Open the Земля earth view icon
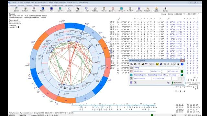 [60, 9]
